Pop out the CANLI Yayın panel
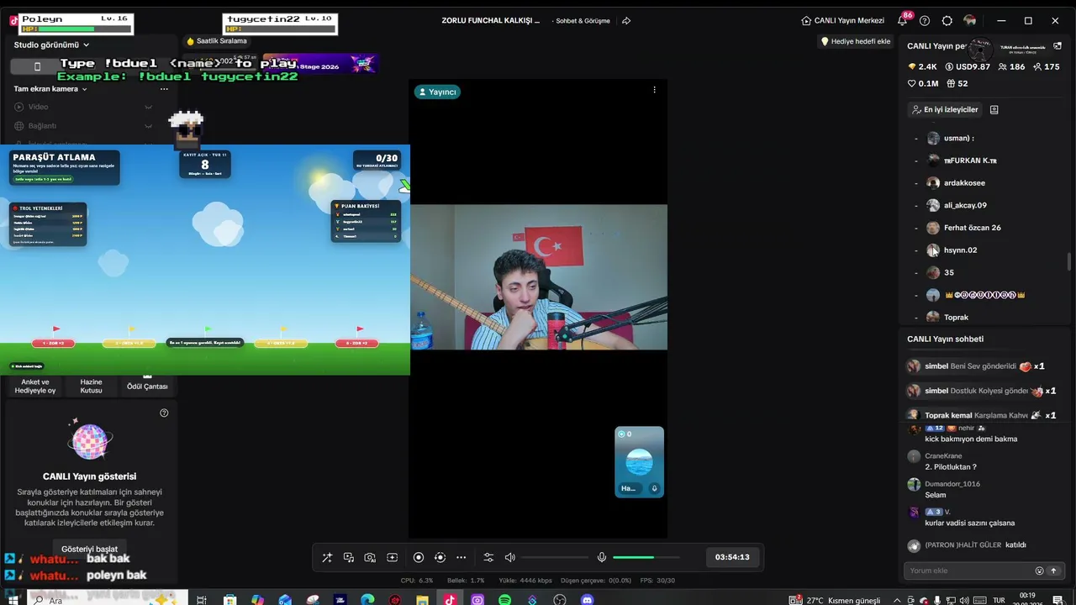 click(1058, 46)
